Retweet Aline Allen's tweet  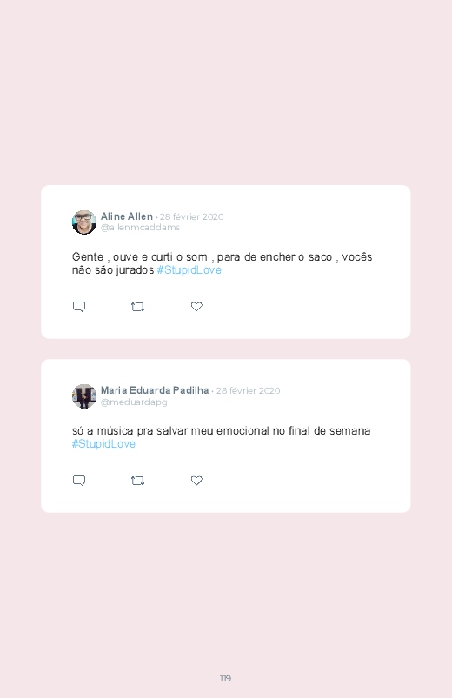click(137, 307)
